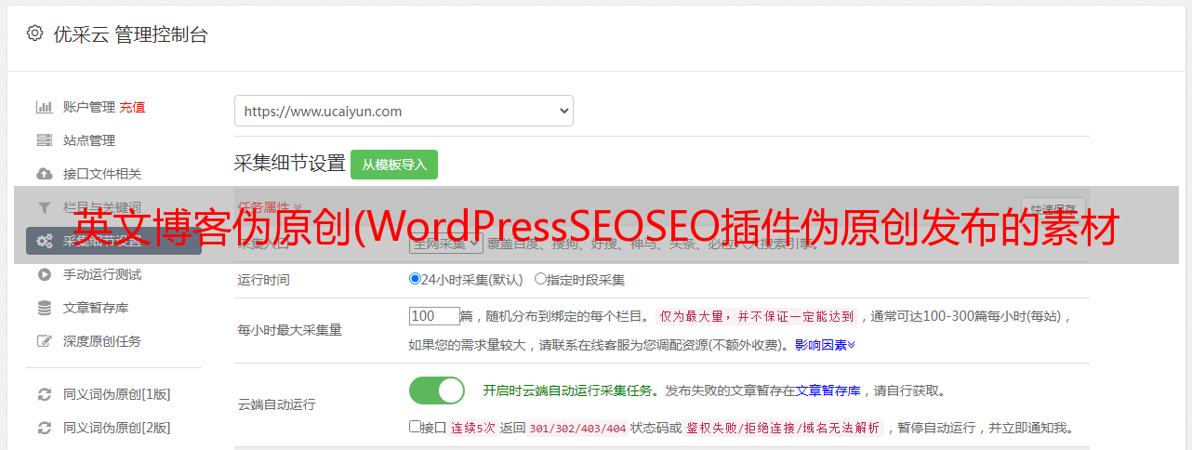This screenshot has height=450, width=1192.
Task: Click the 采集细节设置 heading
Action: pyautogui.click(x=289, y=164)
